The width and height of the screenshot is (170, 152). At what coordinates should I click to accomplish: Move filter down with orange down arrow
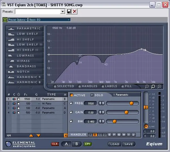tap(38, 135)
